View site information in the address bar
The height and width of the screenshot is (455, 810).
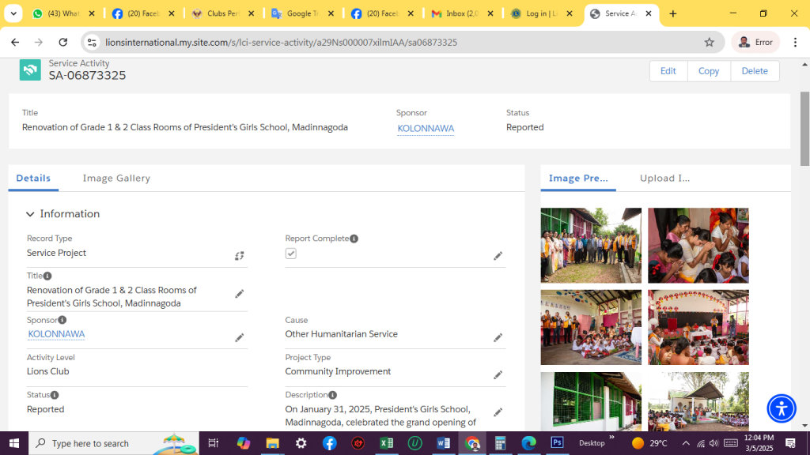(92, 43)
